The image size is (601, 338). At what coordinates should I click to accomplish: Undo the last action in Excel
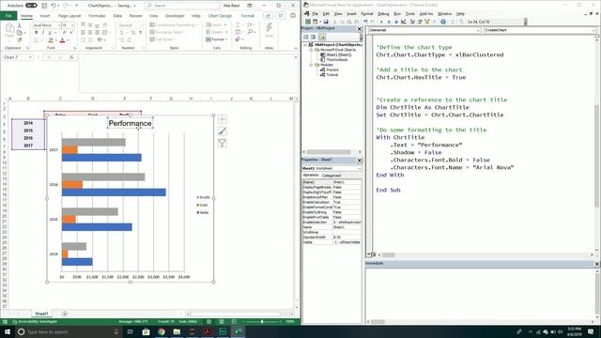[54, 6]
